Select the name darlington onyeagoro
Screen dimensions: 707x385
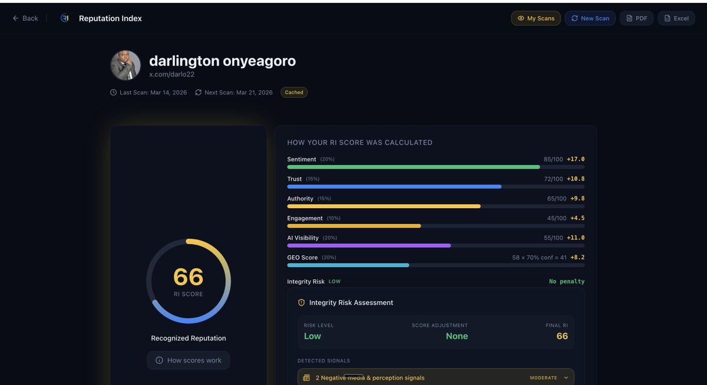pyautogui.click(x=222, y=61)
